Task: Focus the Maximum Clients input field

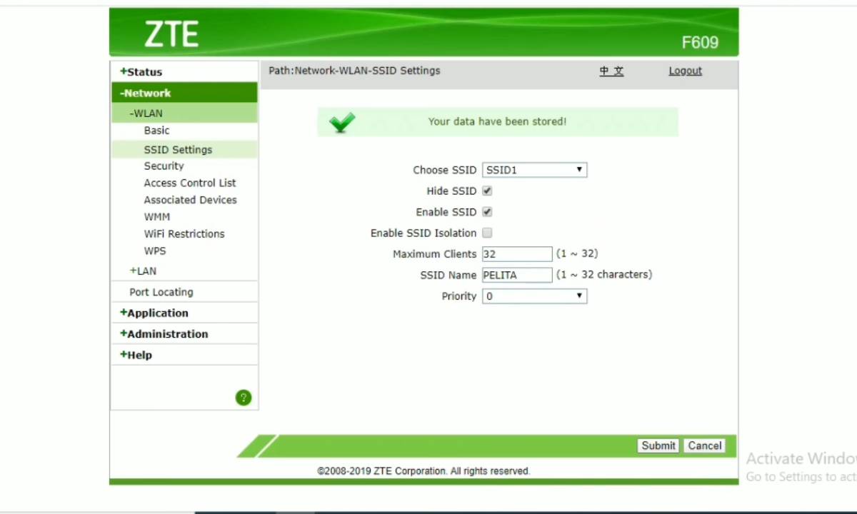Action: tap(517, 254)
